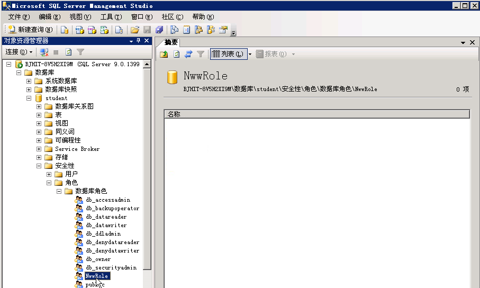480x288 pixels.
Task: Click the Up folder icon in Summary
Action: point(164,54)
